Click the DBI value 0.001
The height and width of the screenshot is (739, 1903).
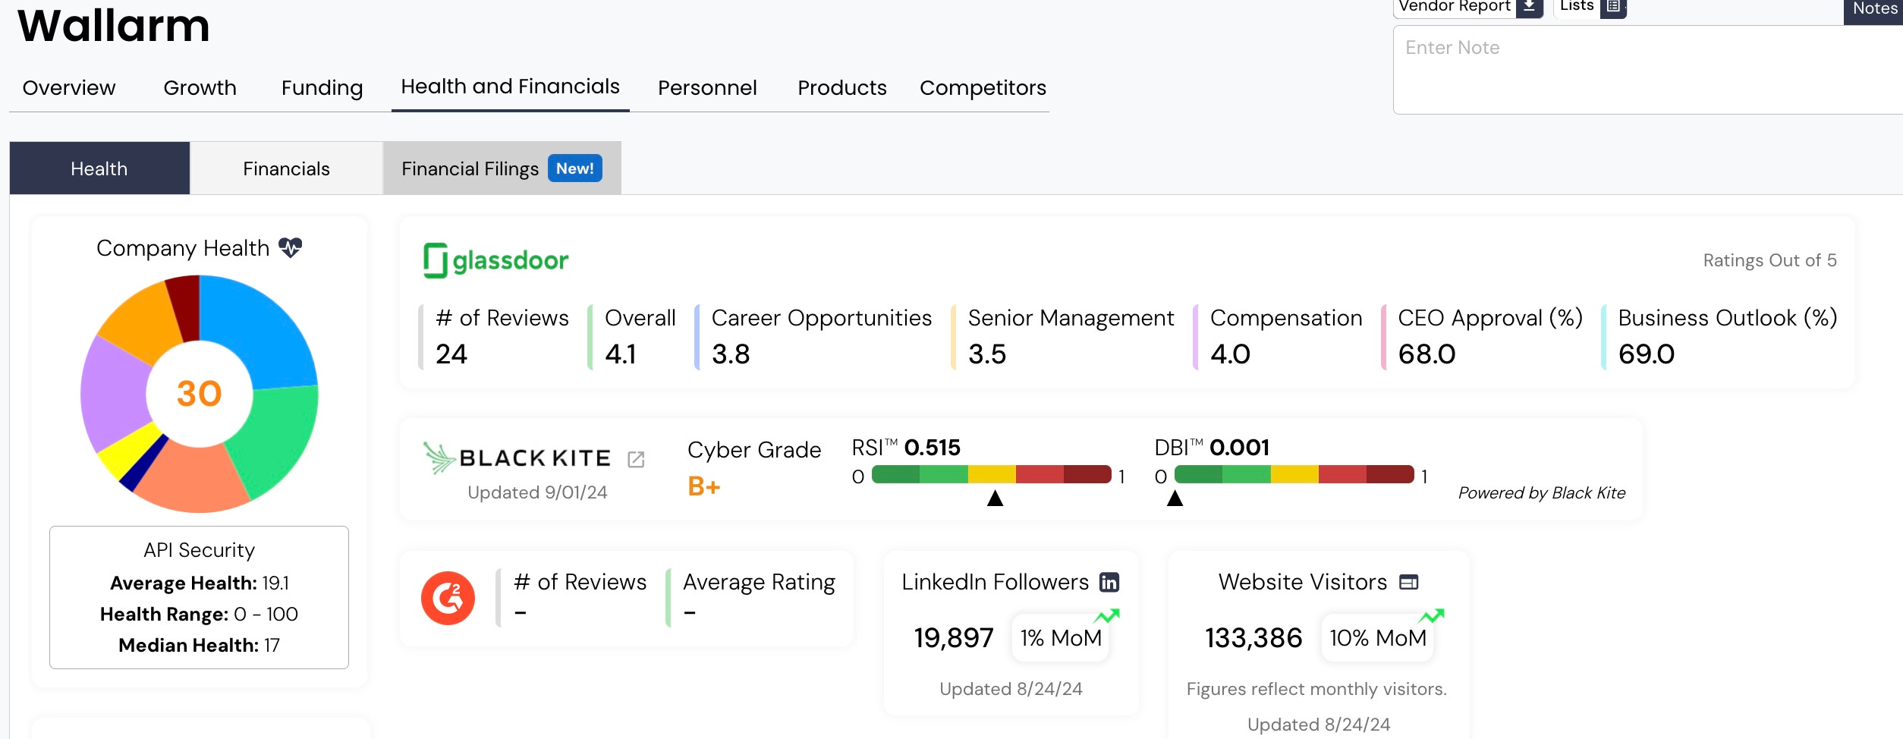tap(1239, 448)
